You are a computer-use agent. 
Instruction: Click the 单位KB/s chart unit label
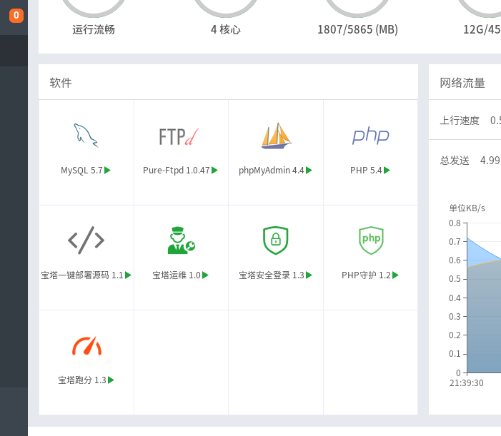pyautogui.click(x=467, y=208)
